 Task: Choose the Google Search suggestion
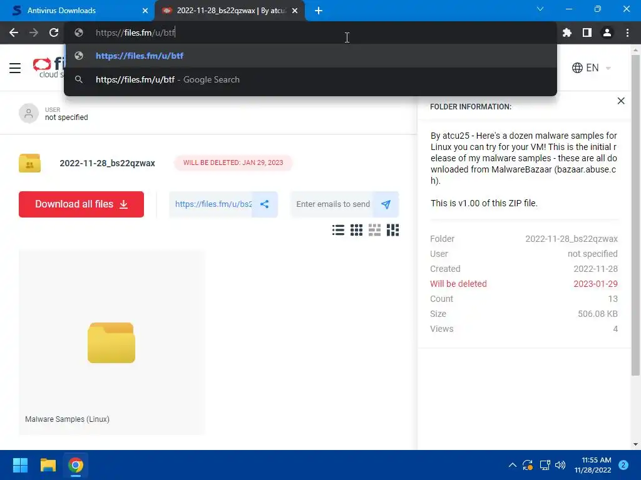point(310,79)
